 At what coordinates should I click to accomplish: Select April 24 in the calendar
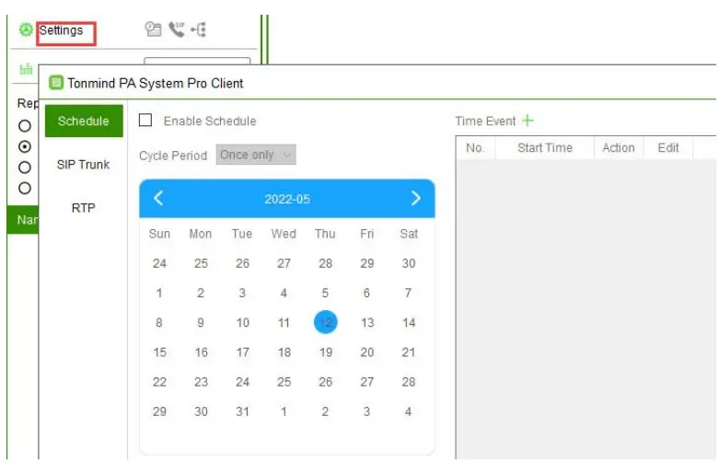[159, 263]
